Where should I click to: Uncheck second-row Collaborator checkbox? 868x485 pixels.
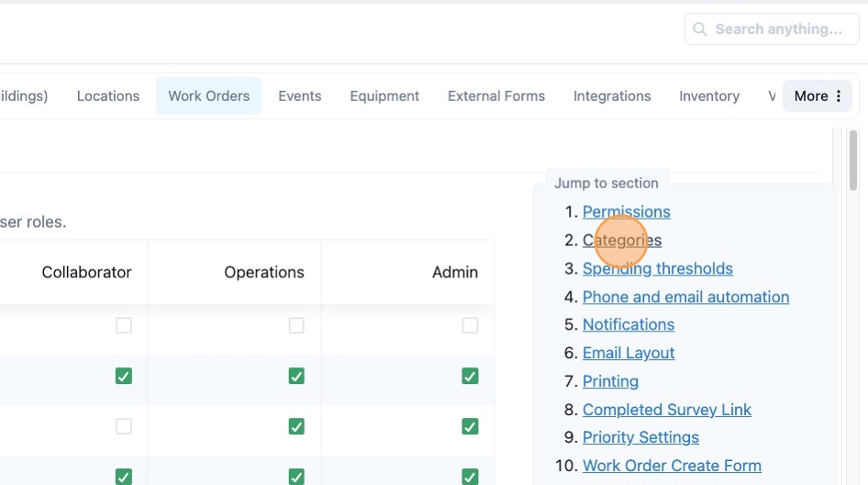tap(124, 376)
